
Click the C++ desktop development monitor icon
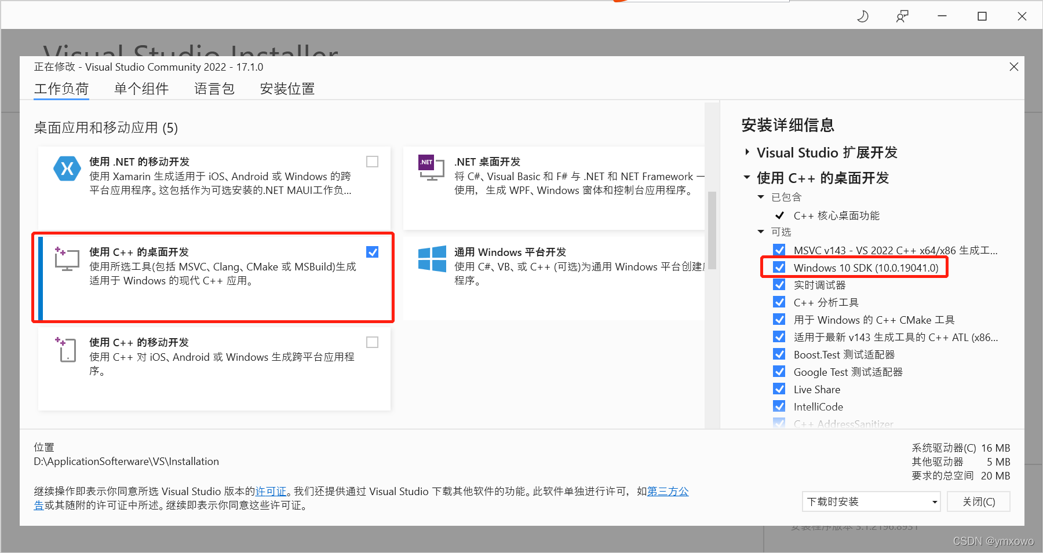coord(67,259)
